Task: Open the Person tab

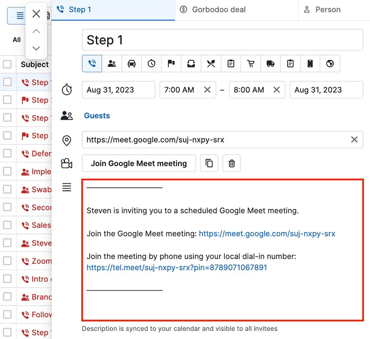Action: click(x=327, y=9)
